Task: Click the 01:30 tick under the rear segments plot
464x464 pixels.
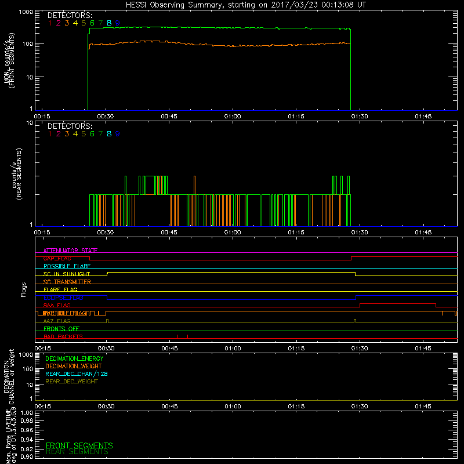Action: click(x=360, y=233)
